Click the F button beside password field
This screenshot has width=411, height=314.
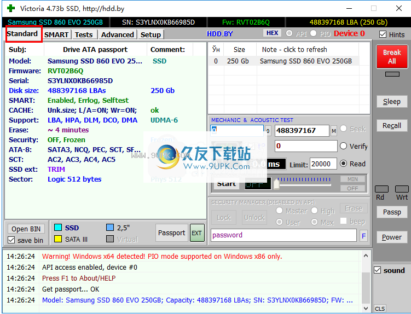[x=363, y=236]
